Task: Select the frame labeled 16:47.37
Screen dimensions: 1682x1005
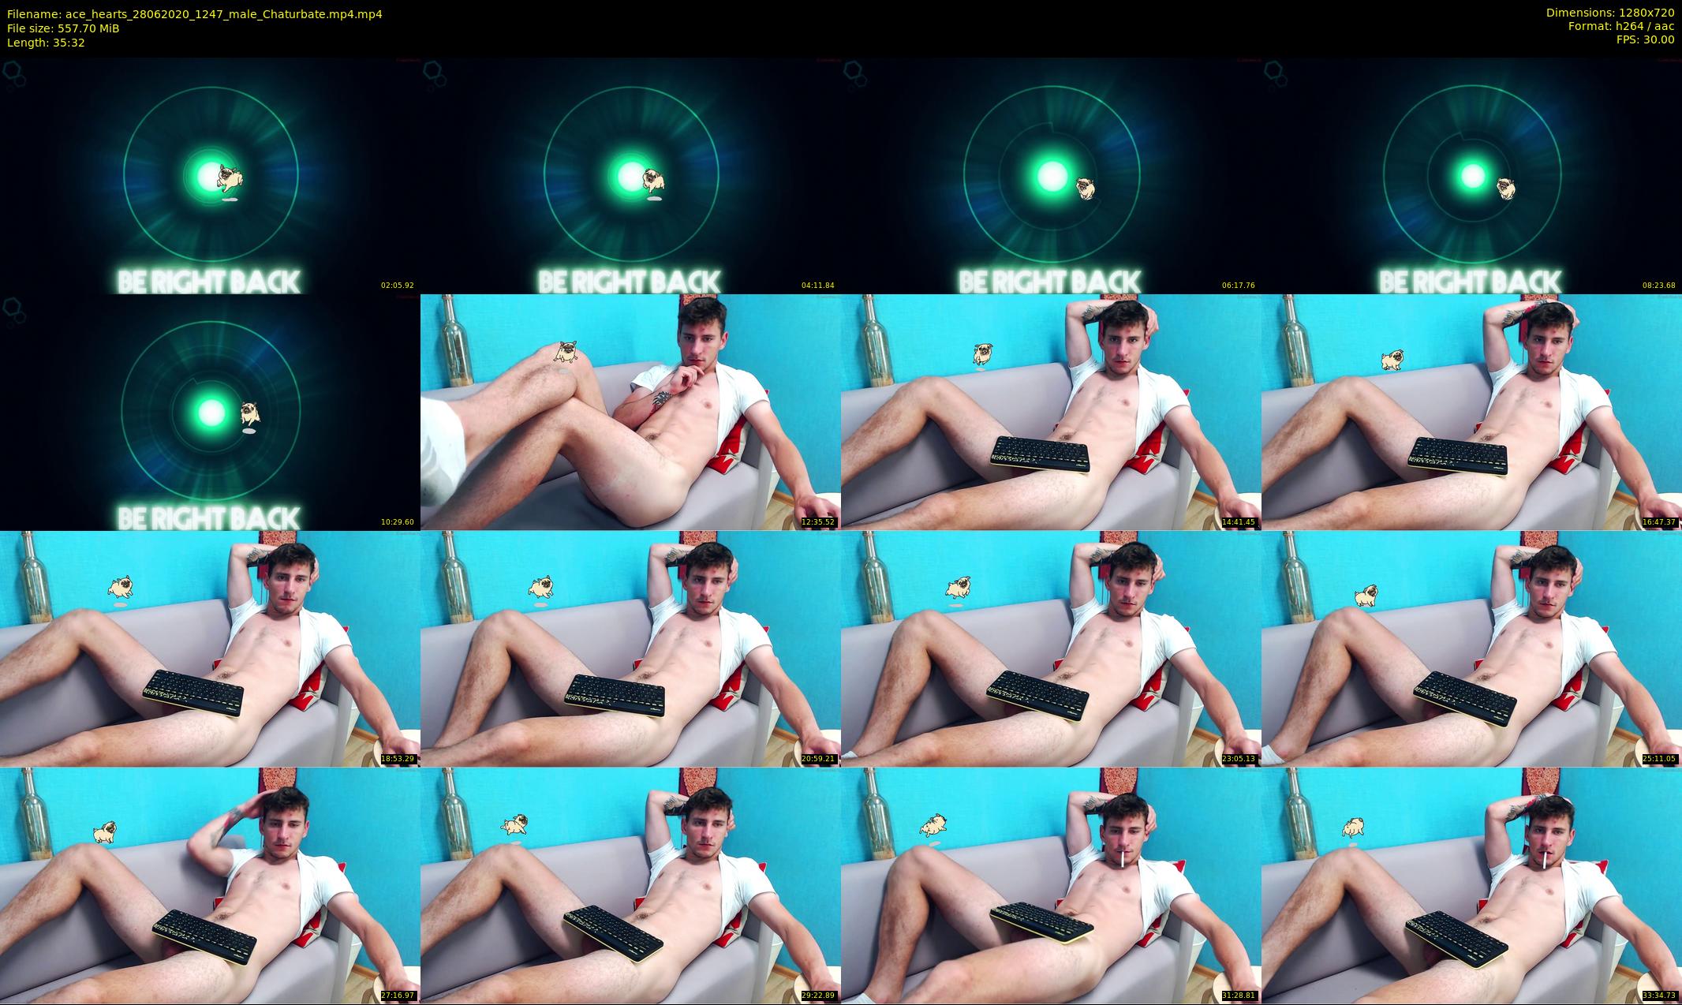Action: pos(1471,412)
